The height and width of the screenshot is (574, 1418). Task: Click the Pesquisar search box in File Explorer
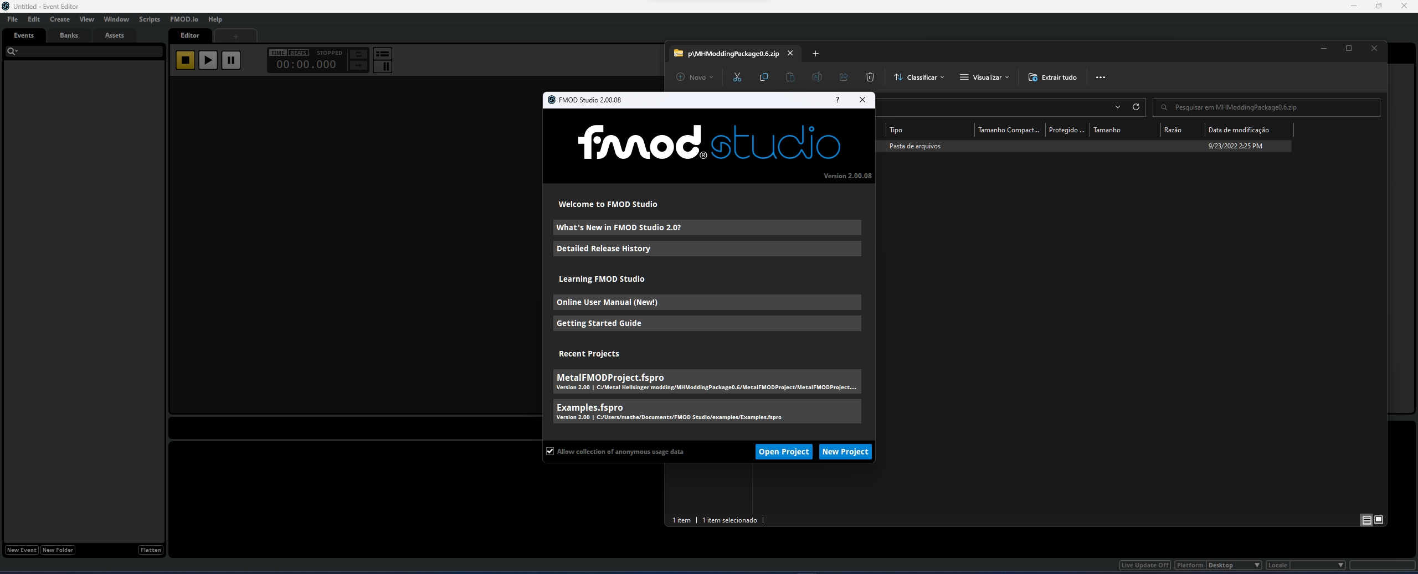[1266, 107]
